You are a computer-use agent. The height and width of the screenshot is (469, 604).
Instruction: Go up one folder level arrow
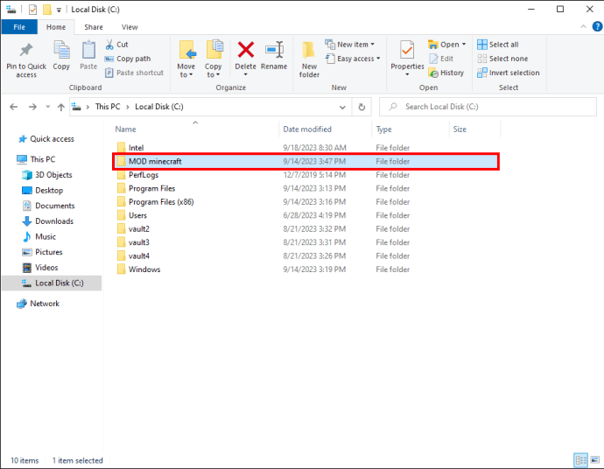click(61, 107)
